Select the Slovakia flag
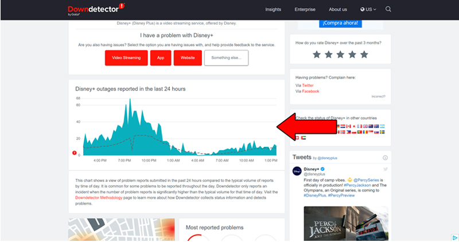 [376, 132]
